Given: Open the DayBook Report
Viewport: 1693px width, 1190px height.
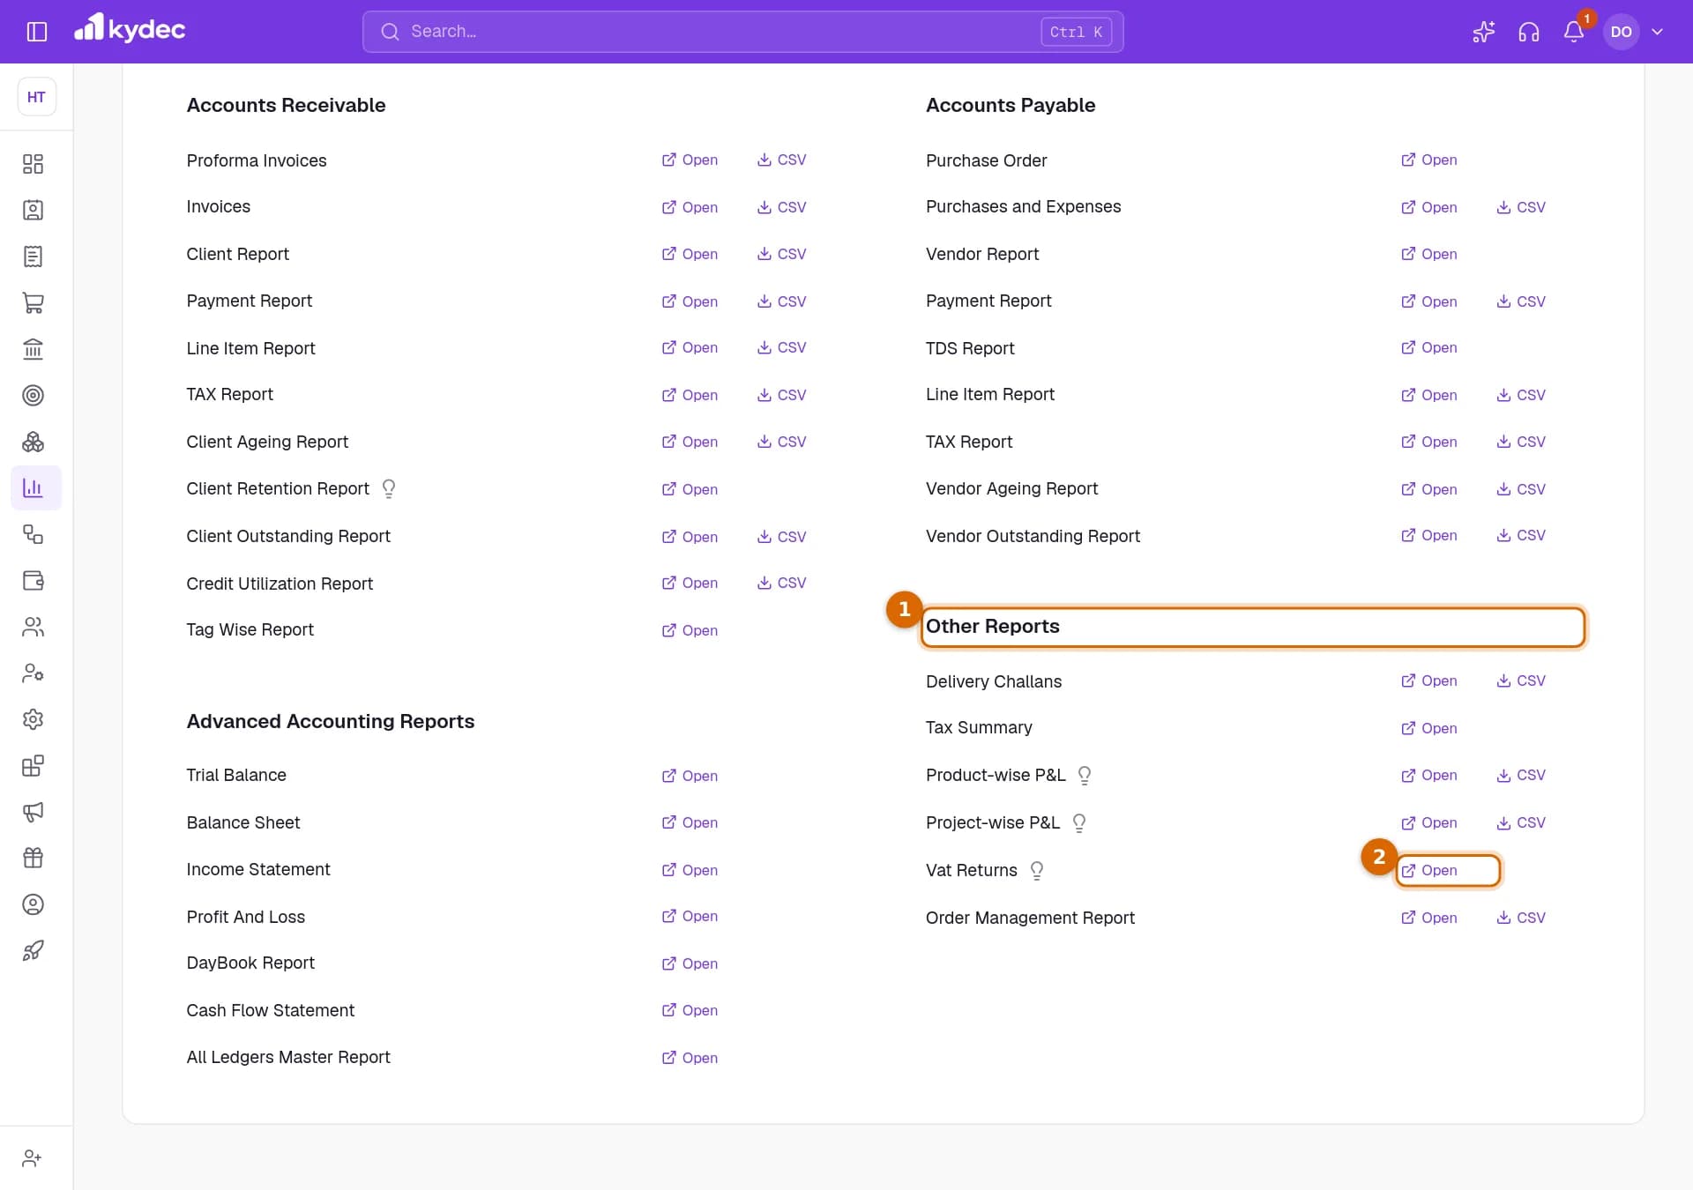Looking at the screenshot, I should pos(690,963).
